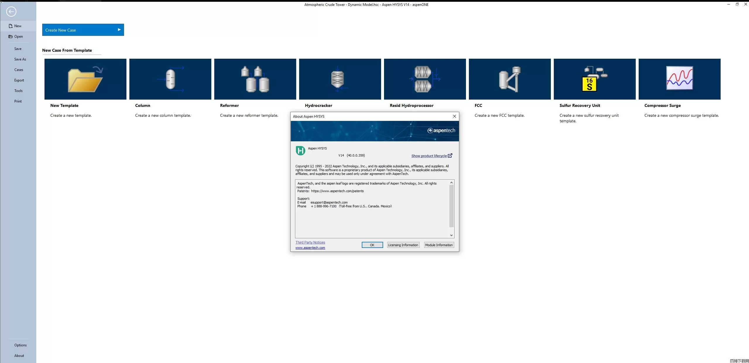Image resolution: width=749 pixels, height=363 pixels.
Task: Expand the Create New Case arrow
Action: pyautogui.click(x=119, y=30)
